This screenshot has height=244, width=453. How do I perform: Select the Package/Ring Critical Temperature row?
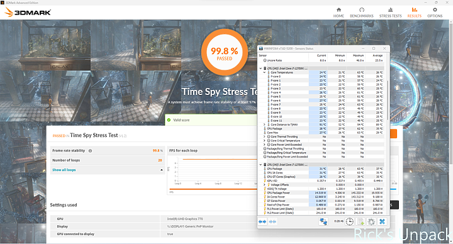coord(321,152)
